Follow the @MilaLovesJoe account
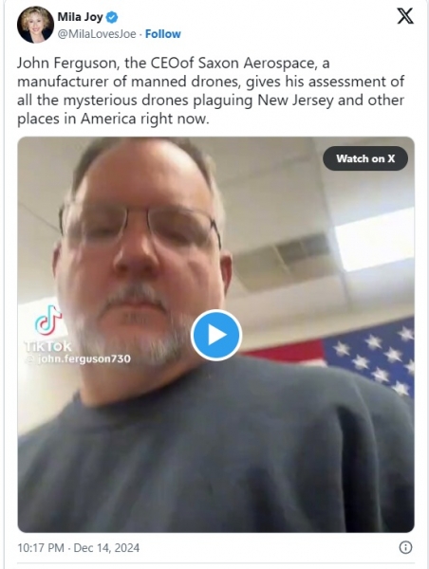 (162, 34)
